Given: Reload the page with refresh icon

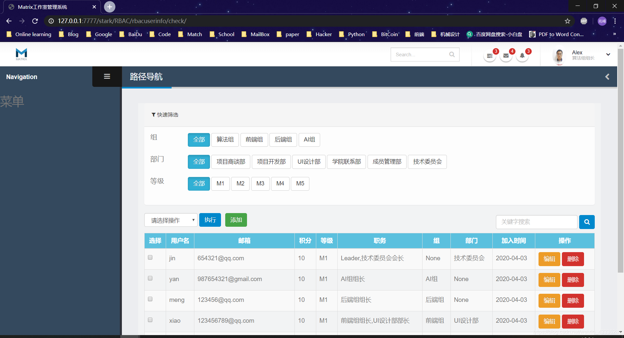Looking at the screenshot, I should point(35,21).
